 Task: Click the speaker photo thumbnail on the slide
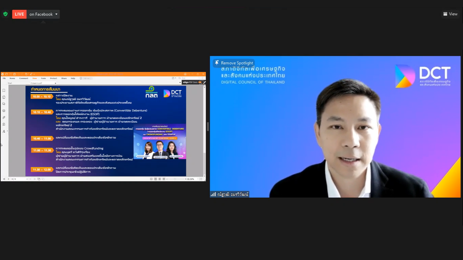160,141
